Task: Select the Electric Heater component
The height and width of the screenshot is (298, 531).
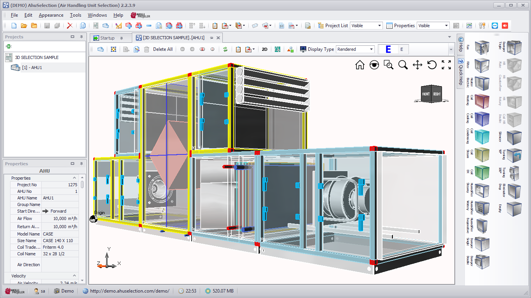Action: [x=482, y=83]
